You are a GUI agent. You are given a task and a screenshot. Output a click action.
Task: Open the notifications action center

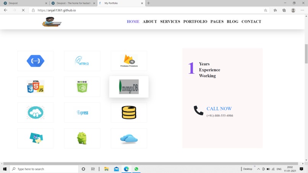click(302, 169)
